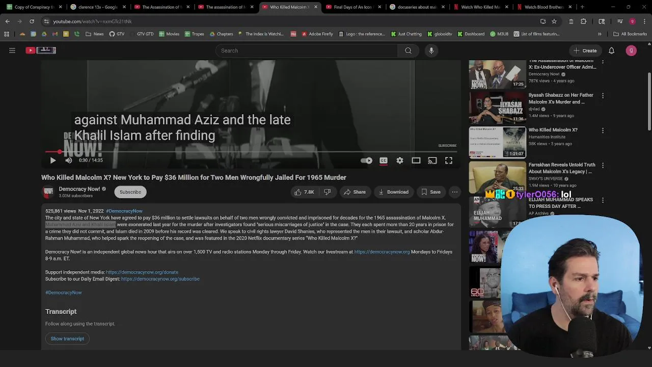Visit the democracynow.org link
Image resolution: width=652 pixels, height=367 pixels.
(382, 252)
